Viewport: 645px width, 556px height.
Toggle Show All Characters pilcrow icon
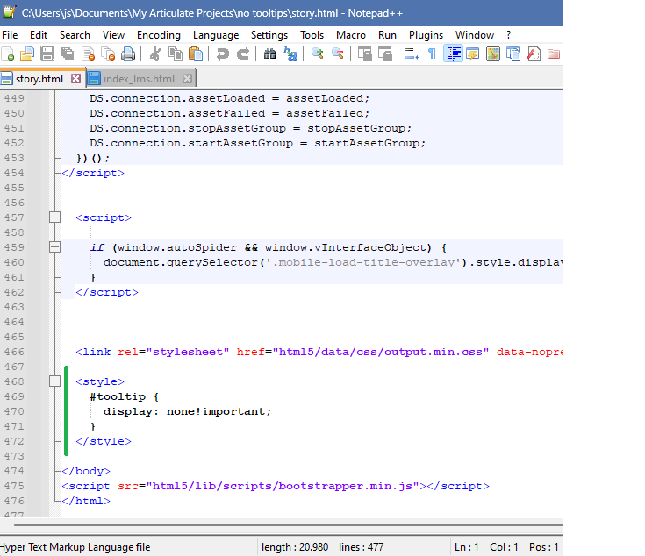tap(432, 54)
